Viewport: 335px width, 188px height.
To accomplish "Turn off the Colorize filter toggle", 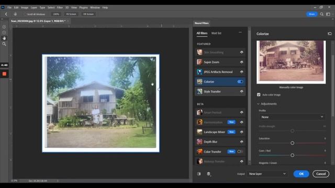I will tap(240, 81).
